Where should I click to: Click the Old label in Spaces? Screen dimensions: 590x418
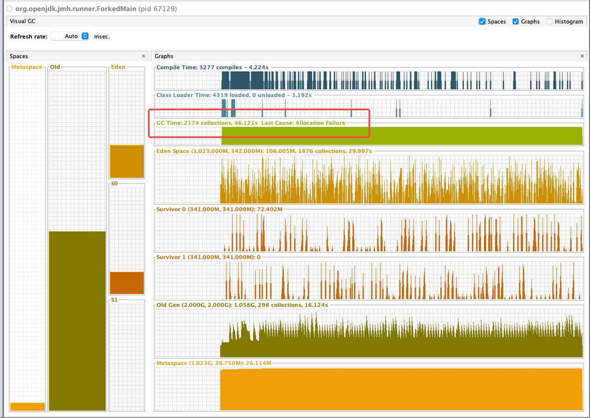click(55, 67)
